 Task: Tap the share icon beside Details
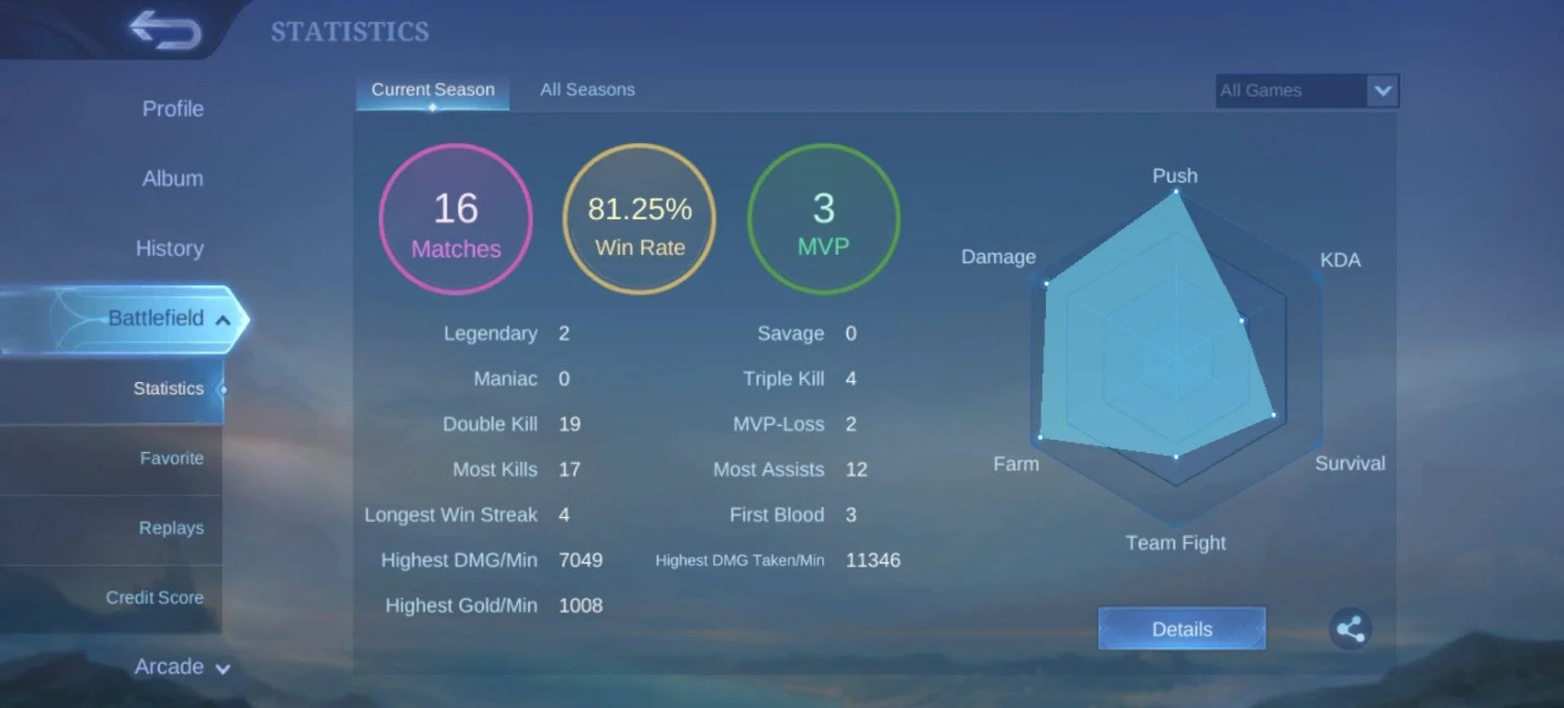[1351, 629]
